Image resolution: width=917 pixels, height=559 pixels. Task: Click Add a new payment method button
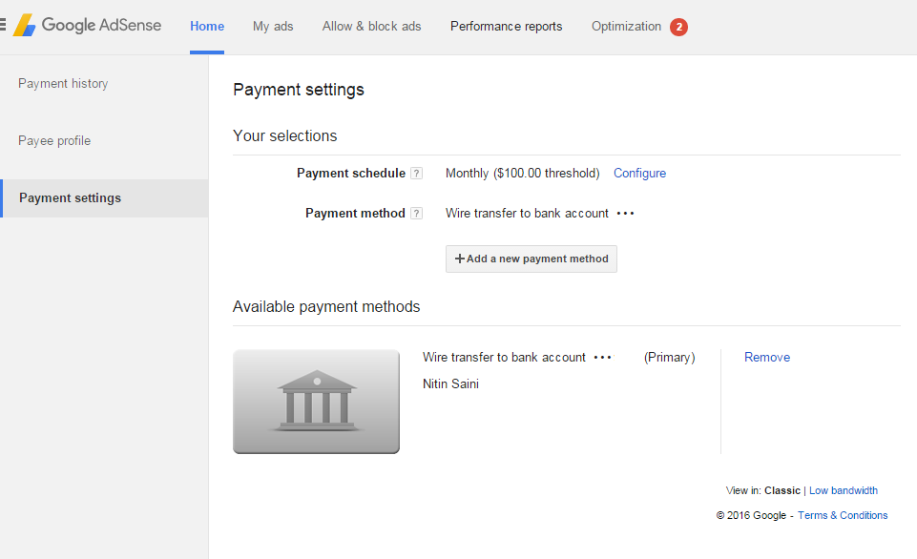tap(531, 259)
